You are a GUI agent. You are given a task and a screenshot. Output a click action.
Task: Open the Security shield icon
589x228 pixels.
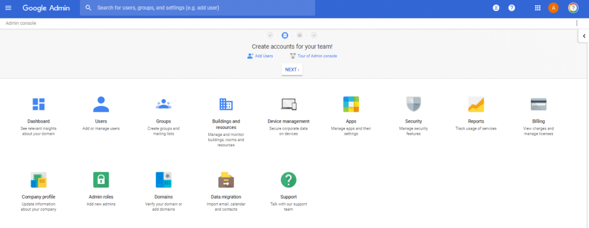(414, 104)
